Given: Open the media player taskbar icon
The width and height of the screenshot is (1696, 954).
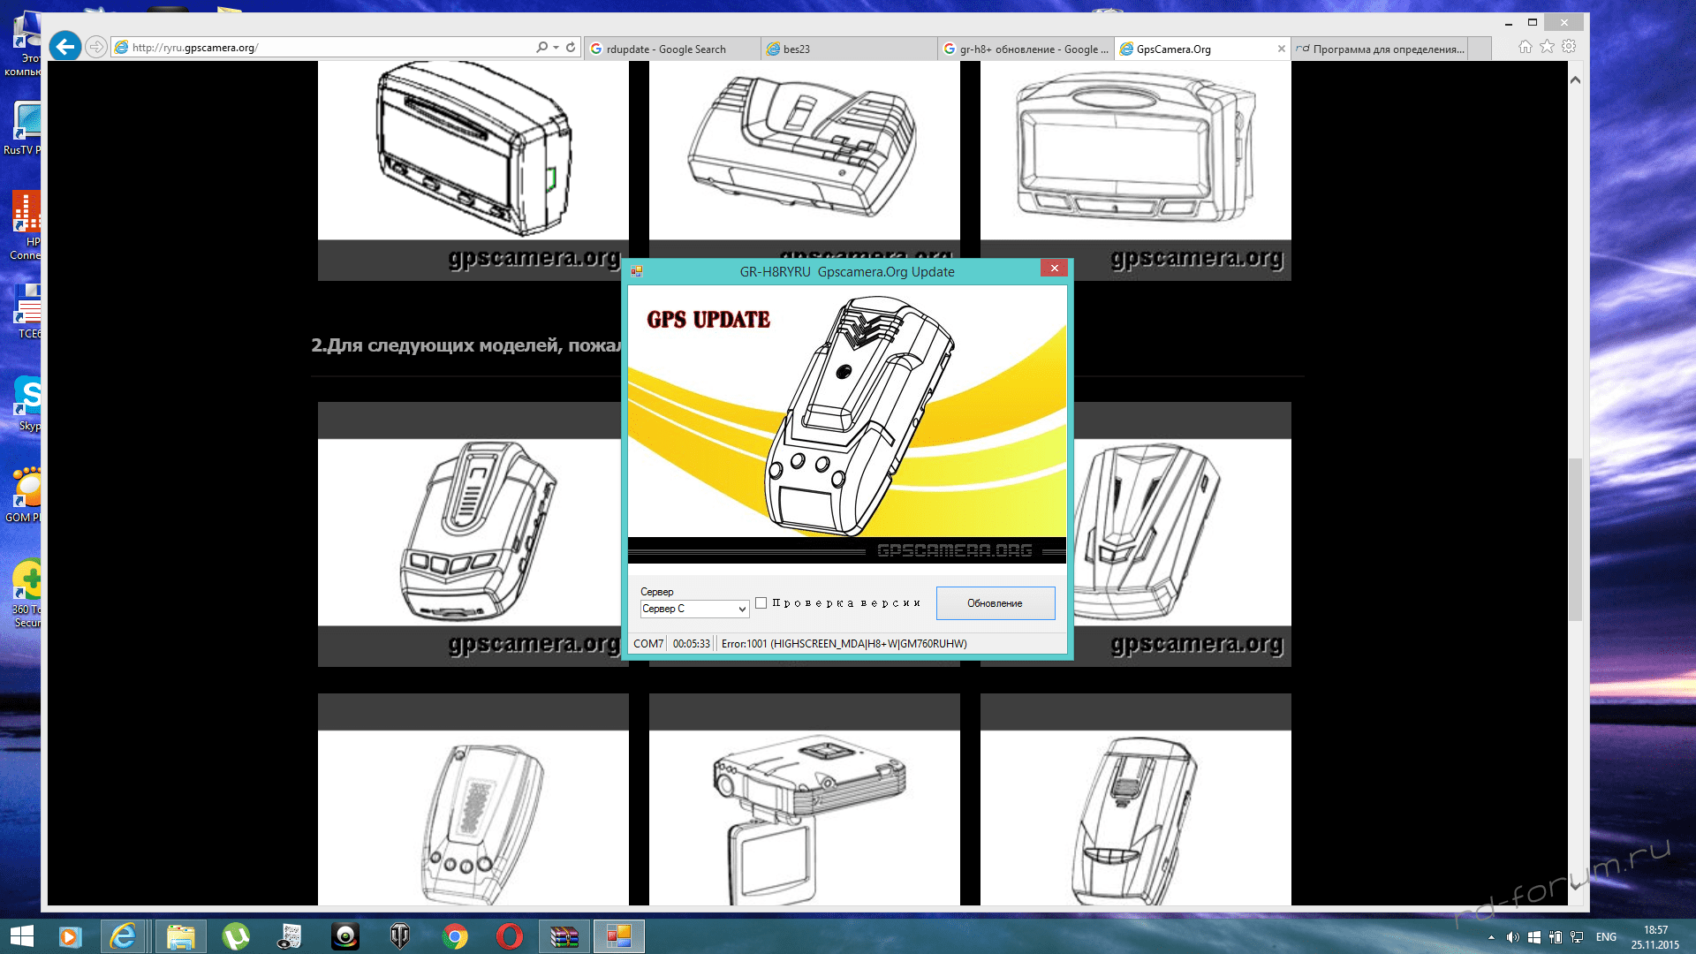Looking at the screenshot, I should coord(70,936).
